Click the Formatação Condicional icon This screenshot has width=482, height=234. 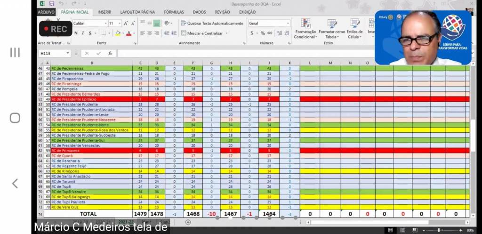click(x=305, y=24)
